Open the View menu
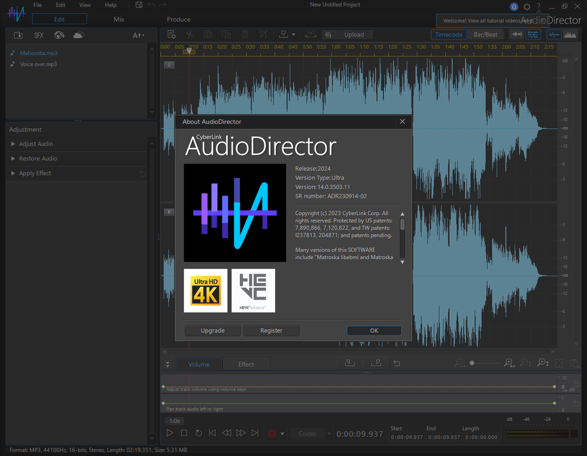The height and width of the screenshot is (456, 587). 84,5
